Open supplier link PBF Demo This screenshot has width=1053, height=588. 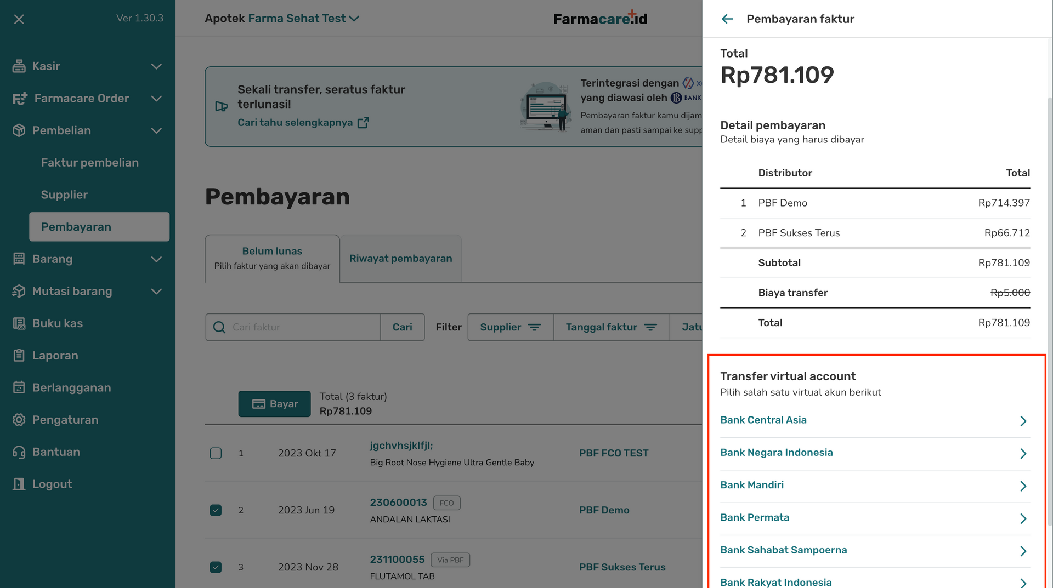point(604,510)
